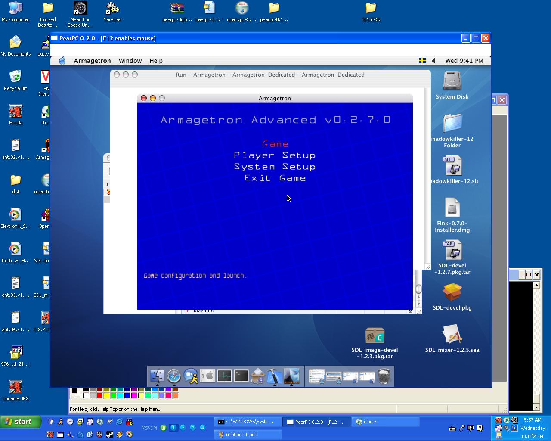The height and width of the screenshot is (441, 551).
Task: Open the Windows start menu
Action: (21, 422)
